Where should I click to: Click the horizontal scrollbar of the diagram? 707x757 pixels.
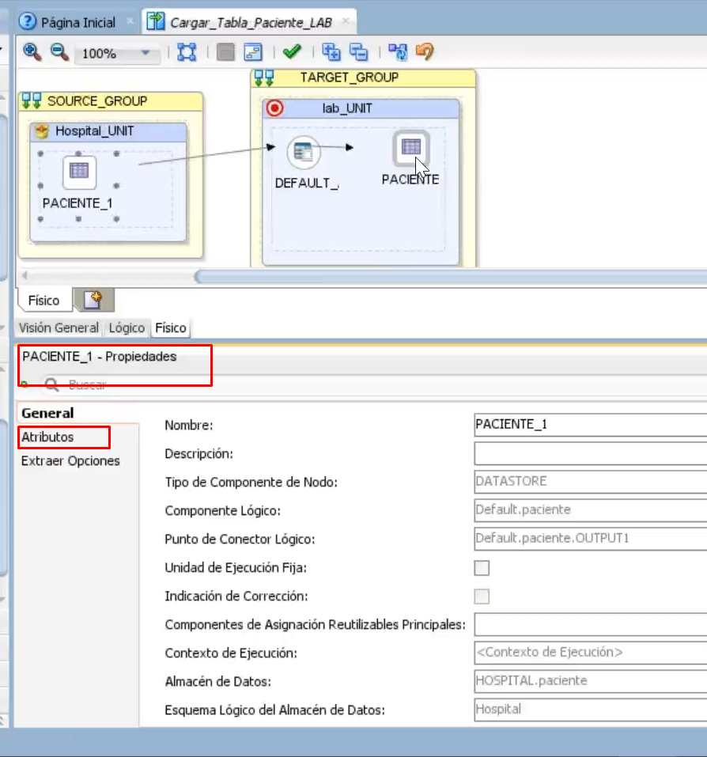pyautogui.click(x=450, y=277)
